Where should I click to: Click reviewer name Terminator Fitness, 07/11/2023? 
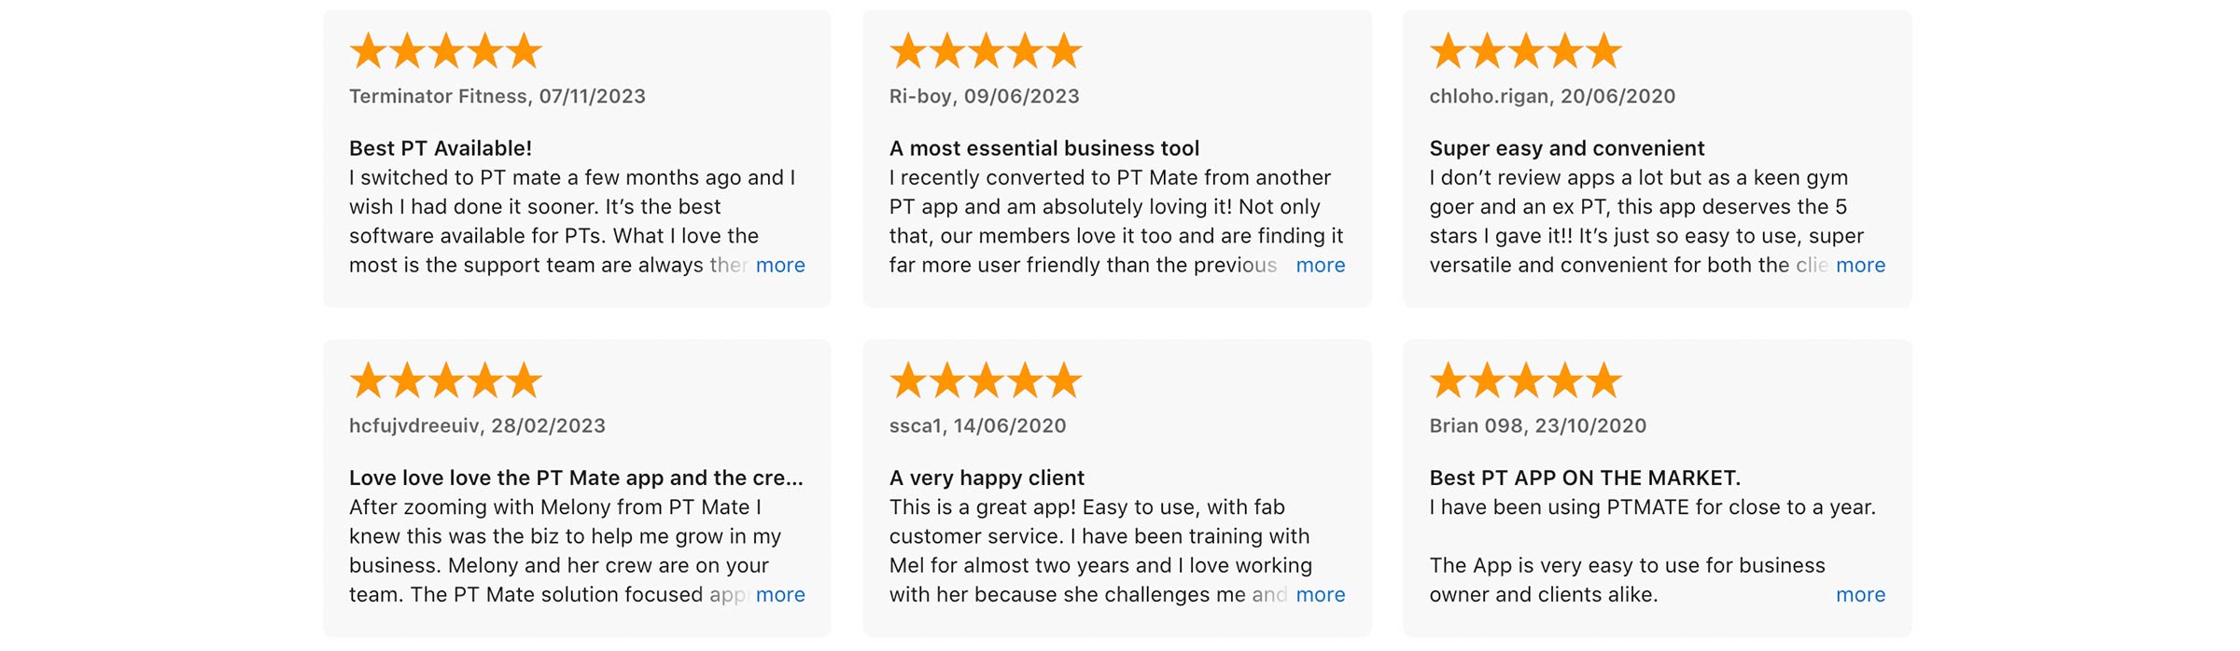[497, 96]
